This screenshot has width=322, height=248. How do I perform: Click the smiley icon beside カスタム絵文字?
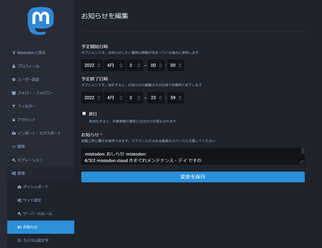(19, 240)
